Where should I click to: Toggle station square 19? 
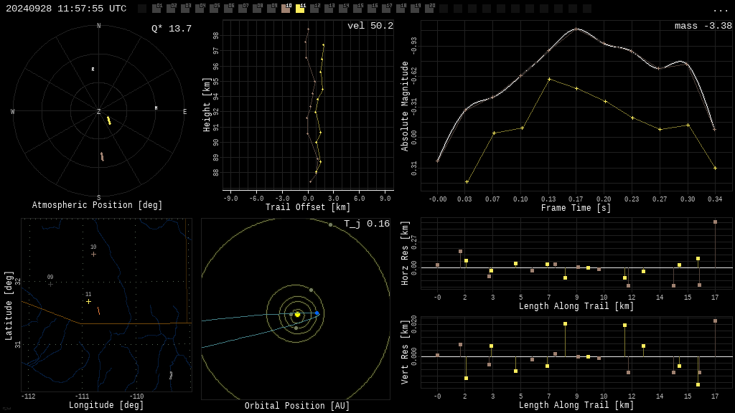414,9
